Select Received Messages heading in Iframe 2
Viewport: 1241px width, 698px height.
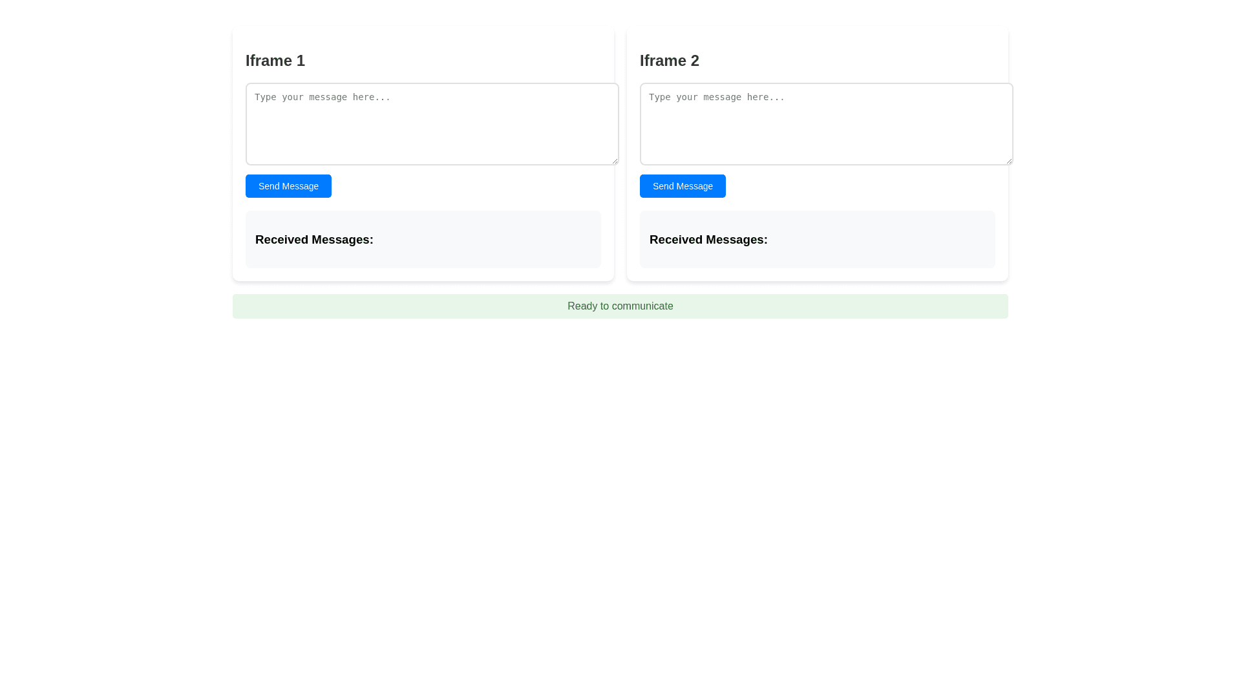point(708,240)
